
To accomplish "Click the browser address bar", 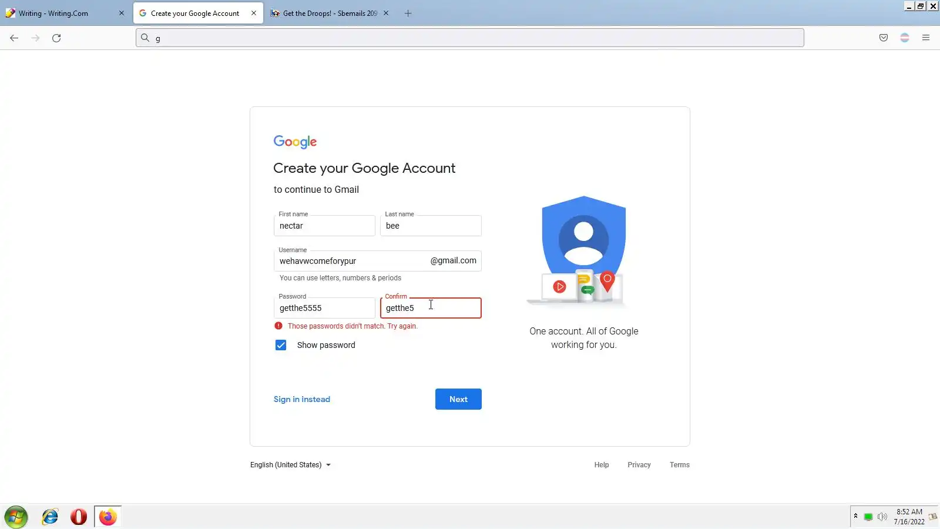I will pyautogui.click(x=470, y=38).
